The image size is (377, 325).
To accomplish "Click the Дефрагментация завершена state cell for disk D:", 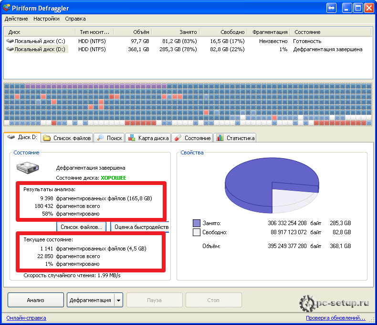I will (x=328, y=49).
